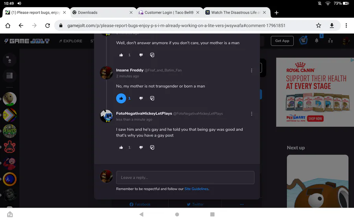Open a new browser tab
Image resolution: width=354 pixels, height=221 pixels.
(x=277, y=13)
